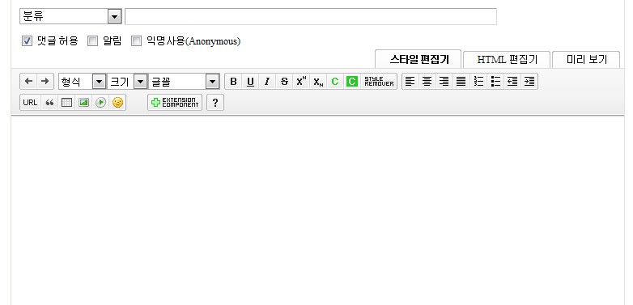The height and width of the screenshot is (305, 633).
Task: Uncheck the 댓글 허용 checkbox
Action: 27,40
